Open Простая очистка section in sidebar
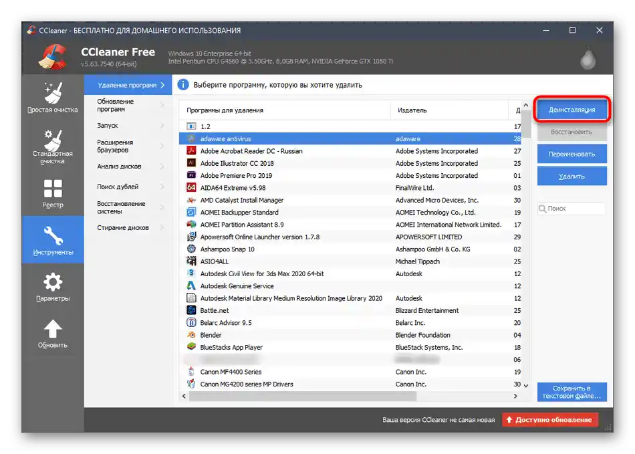635x454 pixels. click(53, 98)
